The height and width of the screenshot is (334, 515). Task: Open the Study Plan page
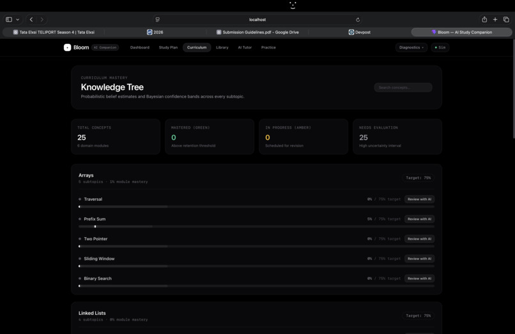[168, 48]
